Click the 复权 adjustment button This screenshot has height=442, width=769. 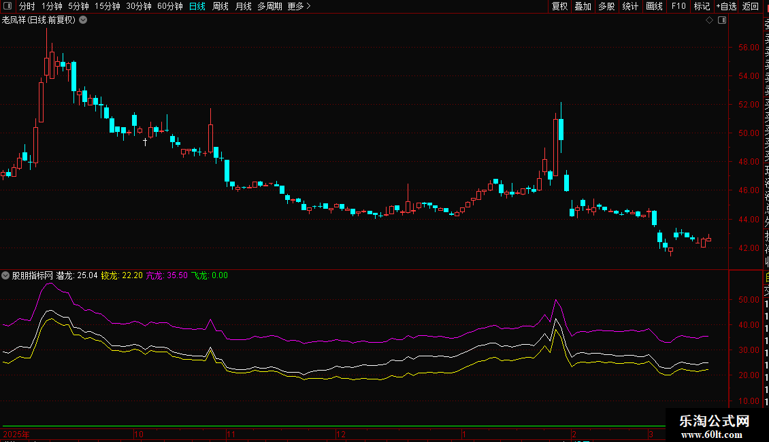(559, 6)
